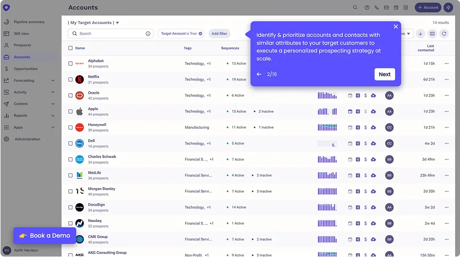The height and width of the screenshot is (257, 460).
Task: Open the DocuSign account link
Action: tap(96, 205)
